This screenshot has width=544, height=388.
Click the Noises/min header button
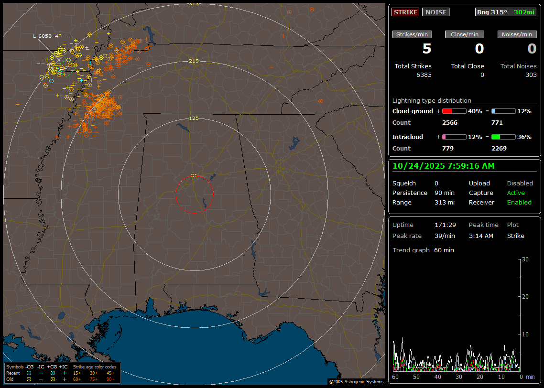tap(517, 34)
